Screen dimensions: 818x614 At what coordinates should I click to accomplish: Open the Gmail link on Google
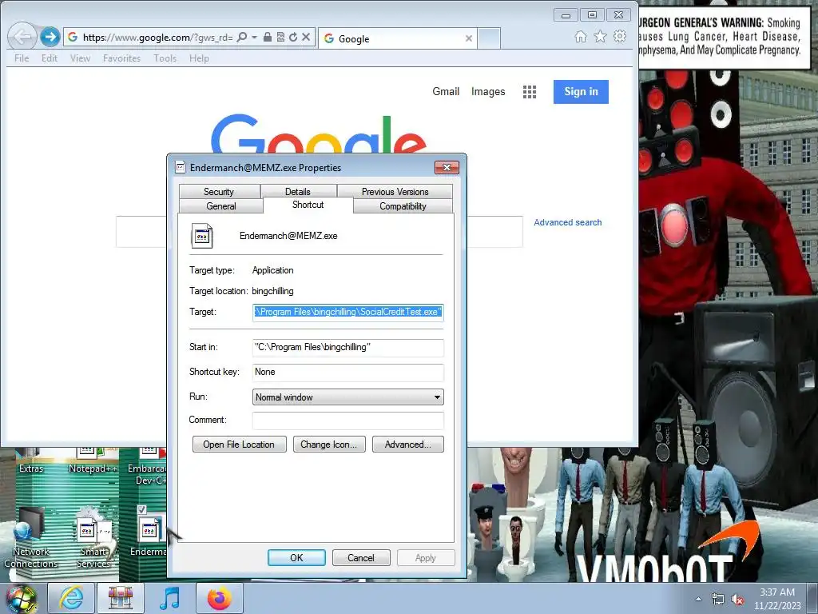(446, 91)
